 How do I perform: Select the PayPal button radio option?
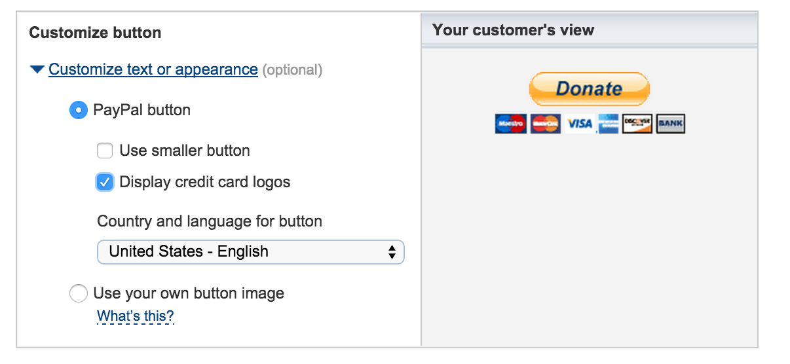coord(78,110)
